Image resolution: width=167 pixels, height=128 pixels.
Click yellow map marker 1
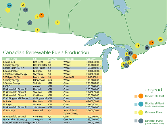pos(8,10)
